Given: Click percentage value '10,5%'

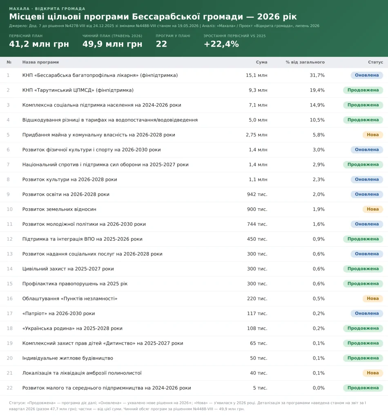Looking at the screenshot, I should (x=317, y=120).
